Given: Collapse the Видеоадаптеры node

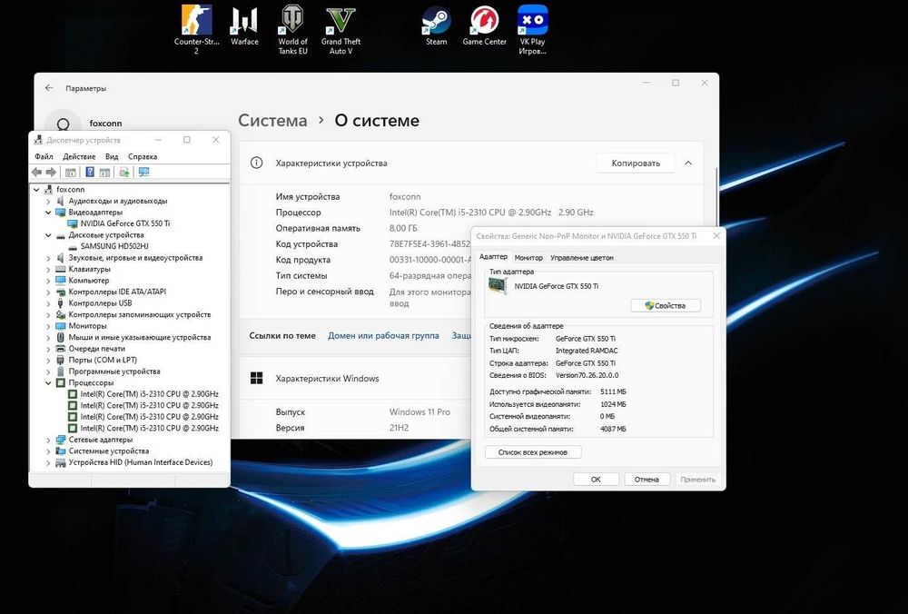Looking at the screenshot, I should point(49,213).
